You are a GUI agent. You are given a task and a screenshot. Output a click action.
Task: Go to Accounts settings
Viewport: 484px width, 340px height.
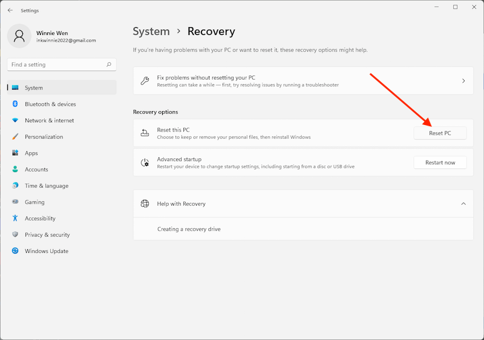click(x=36, y=170)
